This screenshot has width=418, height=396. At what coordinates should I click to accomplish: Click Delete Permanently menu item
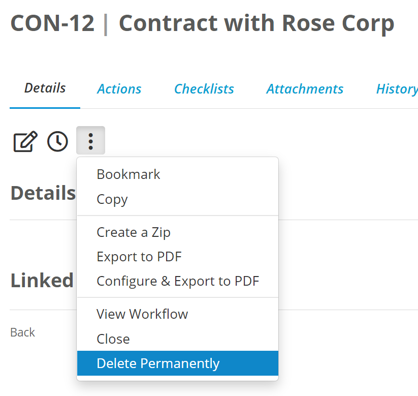[x=178, y=363]
